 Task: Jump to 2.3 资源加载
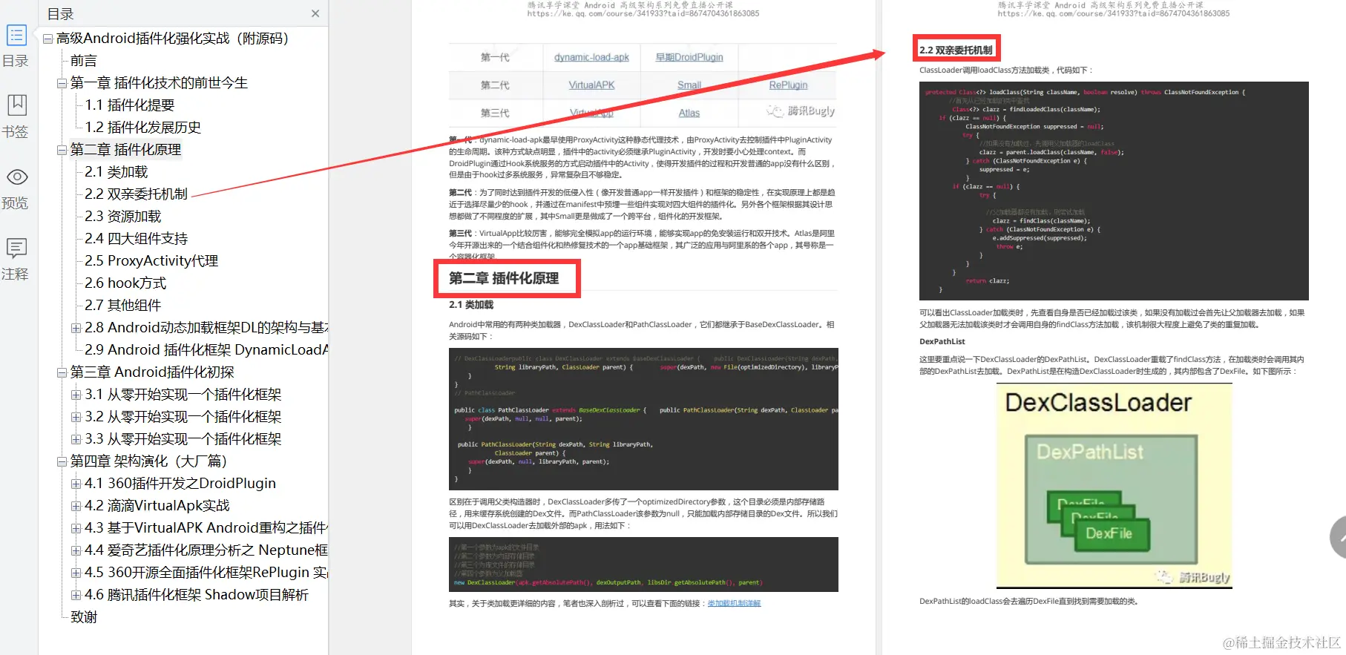coord(123,217)
